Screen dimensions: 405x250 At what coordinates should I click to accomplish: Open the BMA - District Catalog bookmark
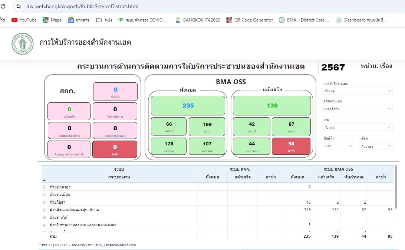(304, 20)
